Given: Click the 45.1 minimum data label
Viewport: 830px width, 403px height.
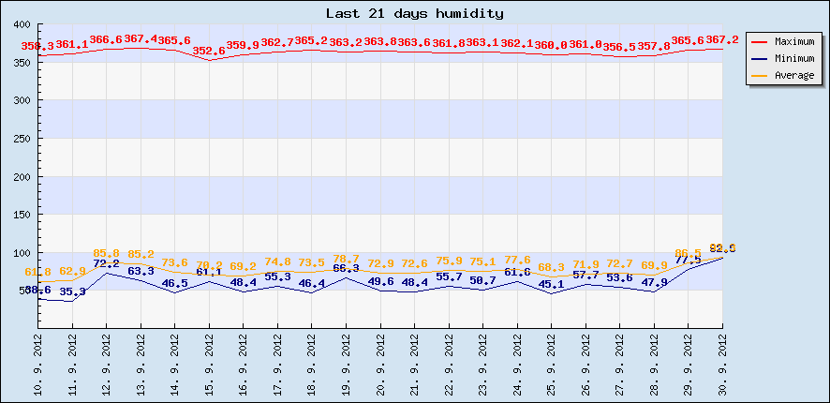Looking at the screenshot, I should click(552, 284).
